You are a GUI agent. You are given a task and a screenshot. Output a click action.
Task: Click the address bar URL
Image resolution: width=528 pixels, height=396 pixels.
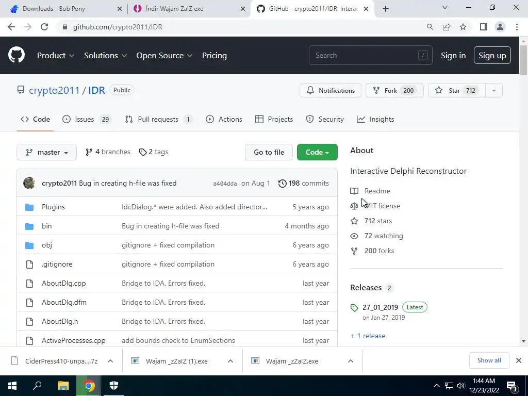pyautogui.click(x=118, y=27)
